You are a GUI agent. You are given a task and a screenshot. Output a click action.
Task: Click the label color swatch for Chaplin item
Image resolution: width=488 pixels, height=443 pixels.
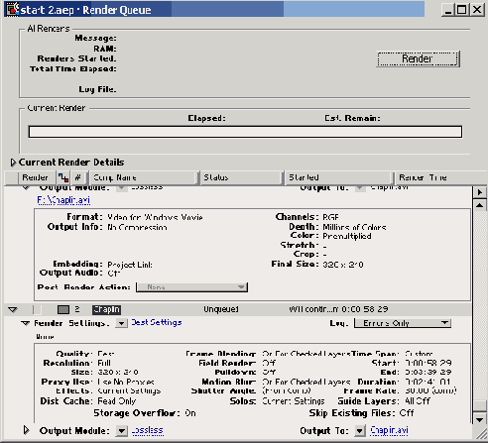coord(63,309)
